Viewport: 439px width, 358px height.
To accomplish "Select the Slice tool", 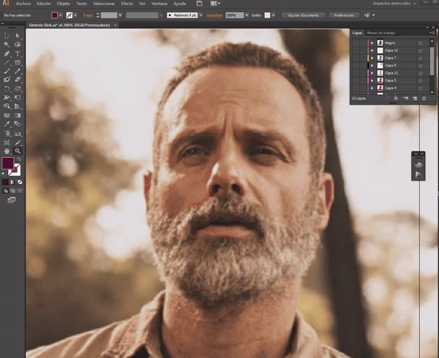I will (x=18, y=142).
